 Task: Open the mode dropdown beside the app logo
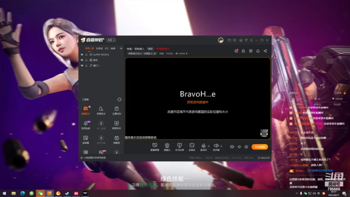[111, 40]
